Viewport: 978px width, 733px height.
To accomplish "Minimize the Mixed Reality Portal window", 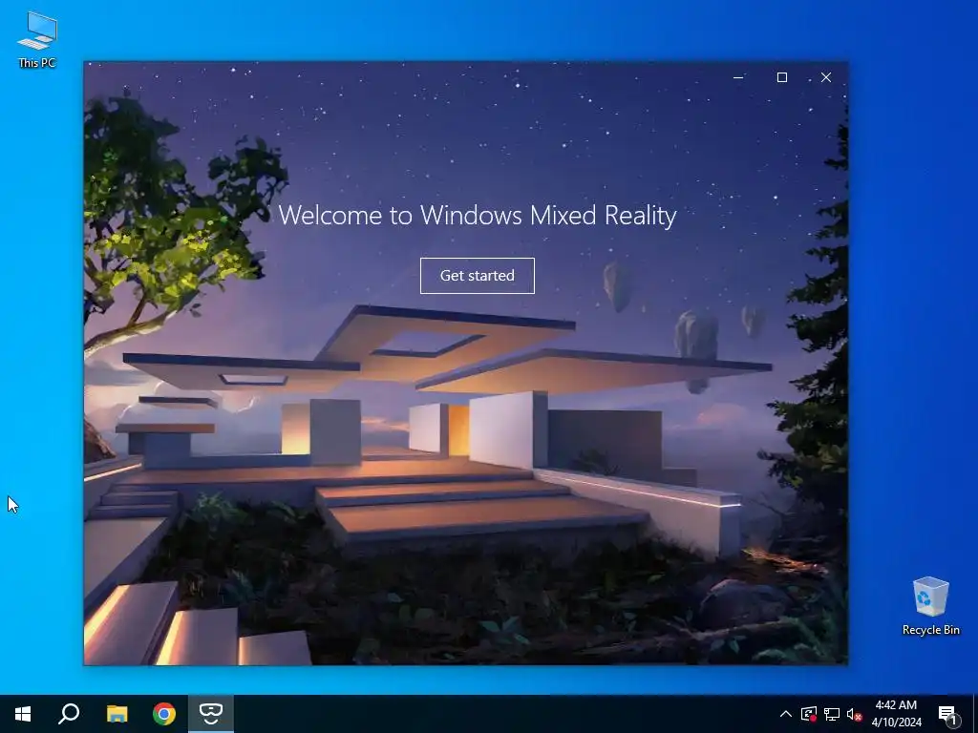I will click(x=738, y=77).
